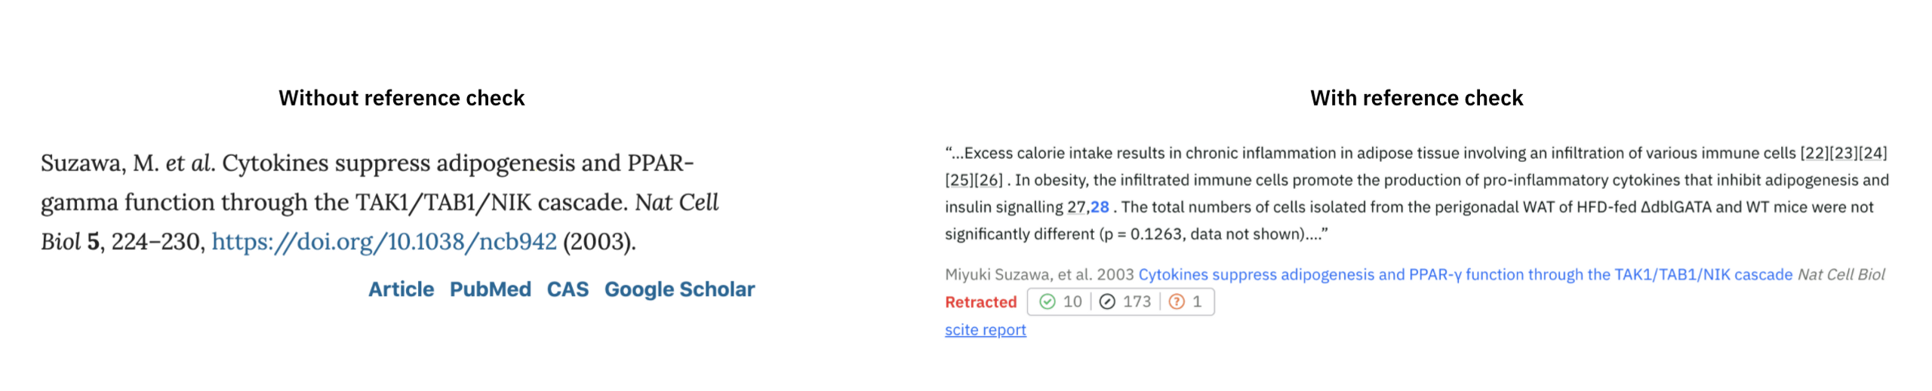Open the CAS link
The width and height of the screenshot is (1932, 391).
pos(568,289)
